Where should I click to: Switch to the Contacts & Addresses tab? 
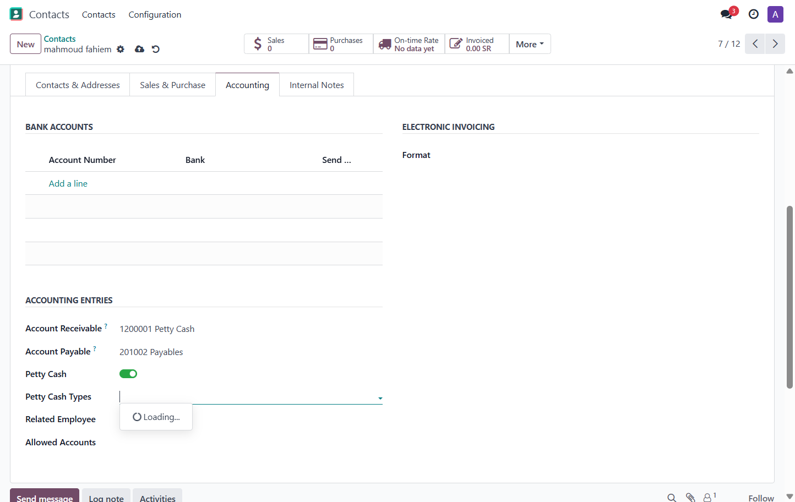point(78,85)
